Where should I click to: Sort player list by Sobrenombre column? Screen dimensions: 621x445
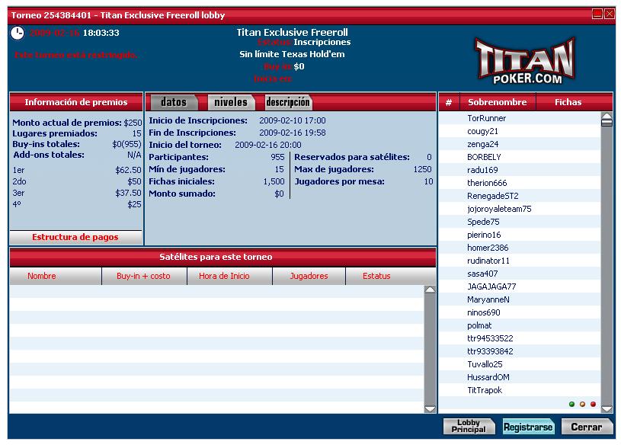point(497,102)
